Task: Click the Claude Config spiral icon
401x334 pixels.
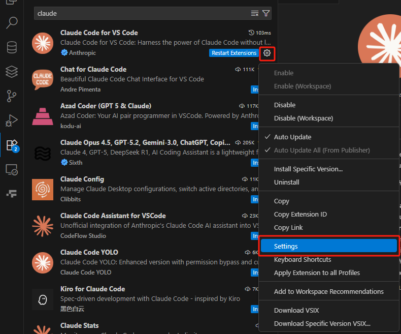Action: tap(43, 190)
